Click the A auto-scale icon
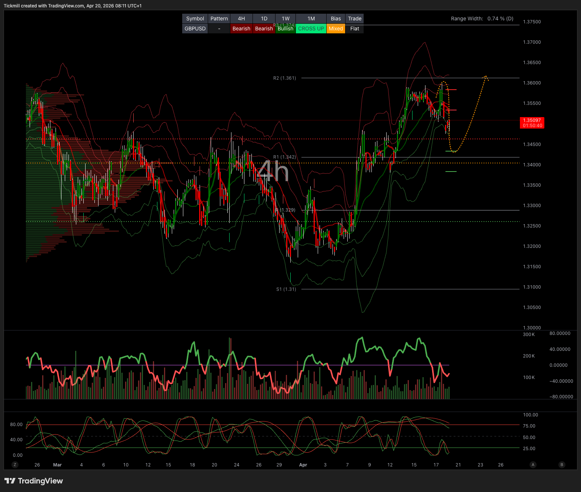The image size is (581, 492). (533, 465)
